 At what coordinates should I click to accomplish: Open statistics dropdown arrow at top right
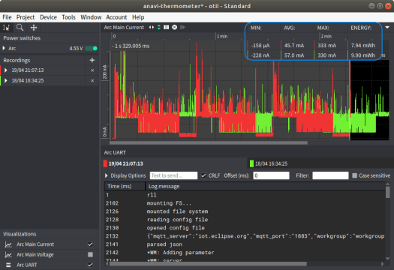tap(387, 27)
